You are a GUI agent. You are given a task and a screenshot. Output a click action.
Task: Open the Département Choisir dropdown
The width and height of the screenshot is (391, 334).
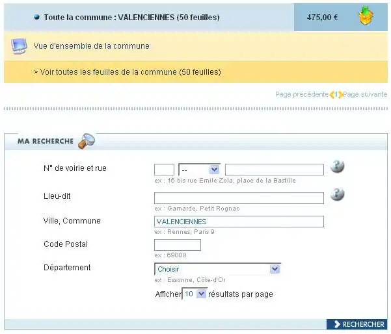(217, 269)
